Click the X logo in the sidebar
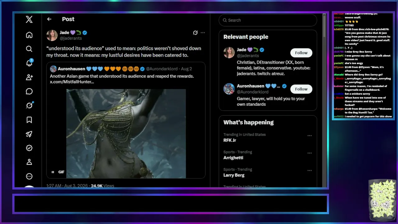 point(29,19)
